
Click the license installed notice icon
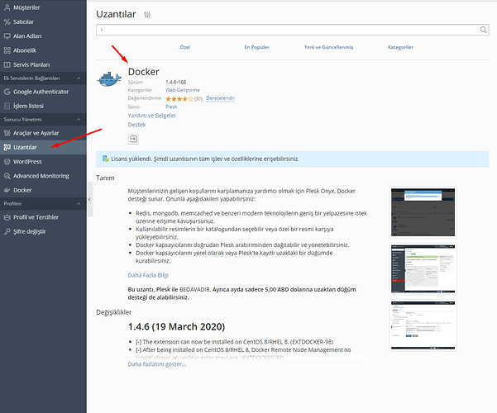pyautogui.click(x=106, y=159)
